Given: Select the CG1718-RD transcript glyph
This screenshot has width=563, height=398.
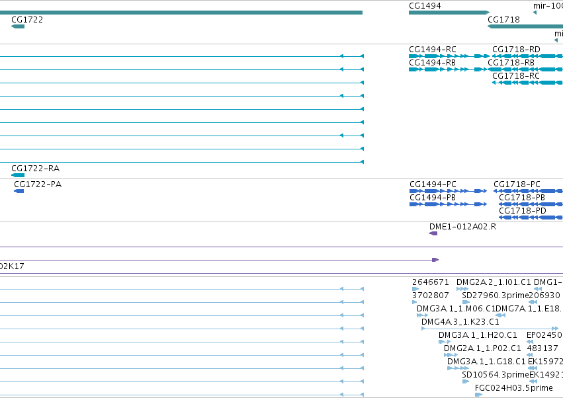Looking at the screenshot, I should pyautogui.click(x=527, y=56).
